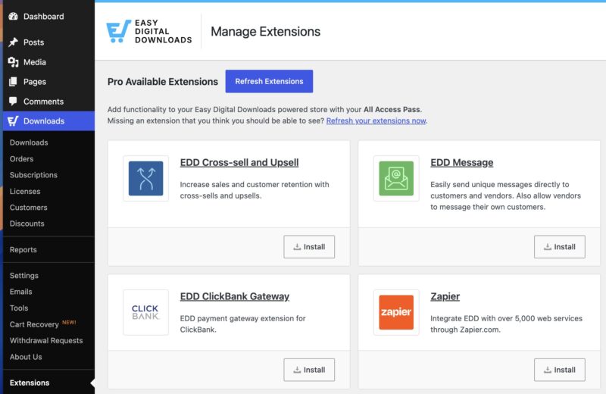Click the green EDD Message envelope icon

pyautogui.click(x=396, y=178)
